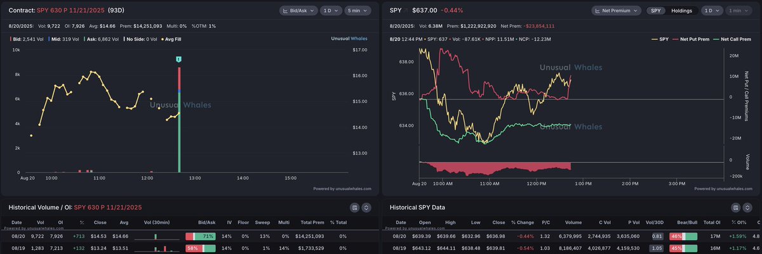The image size is (762, 254).
Task: Sort contract table by Sweep column
Action: point(262,222)
